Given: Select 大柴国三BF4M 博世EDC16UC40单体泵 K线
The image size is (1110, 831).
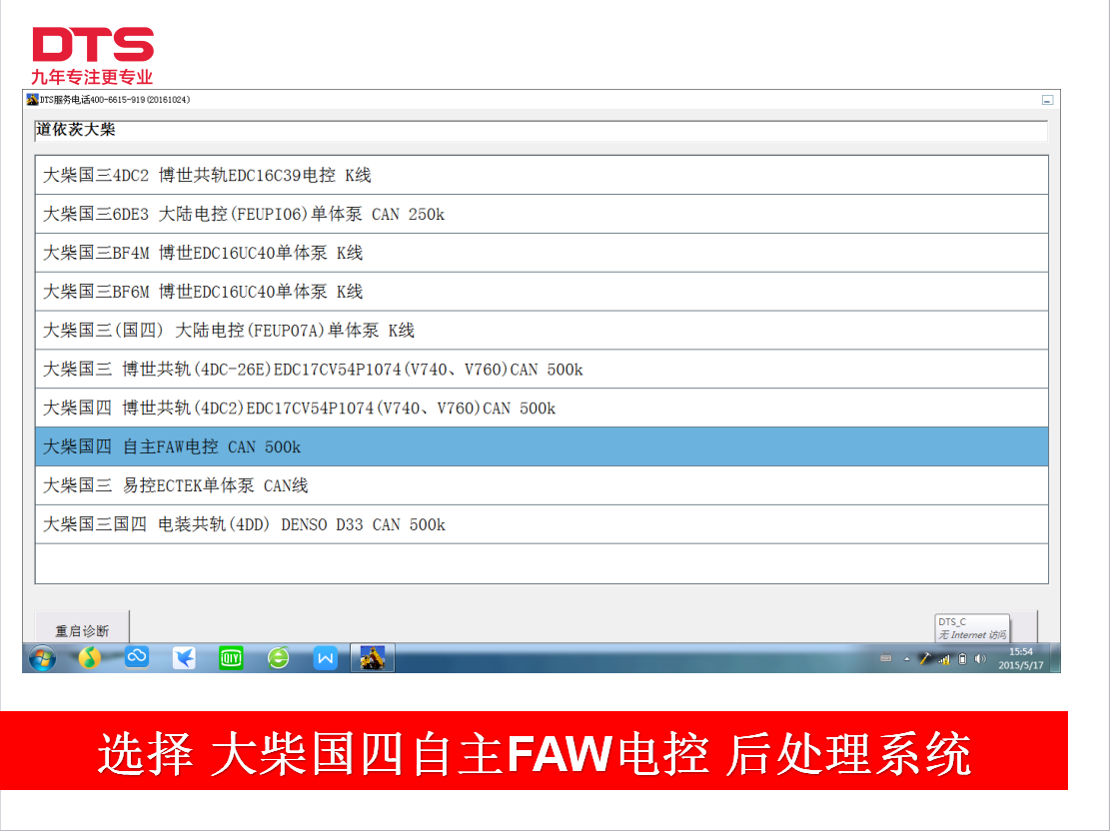Looking at the screenshot, I should (x=542, y=253).
